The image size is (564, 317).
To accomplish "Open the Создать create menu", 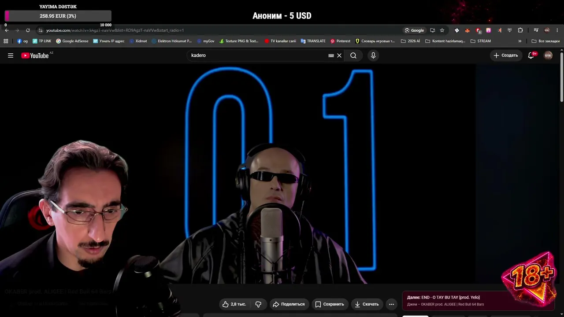I will click(506, 55).
